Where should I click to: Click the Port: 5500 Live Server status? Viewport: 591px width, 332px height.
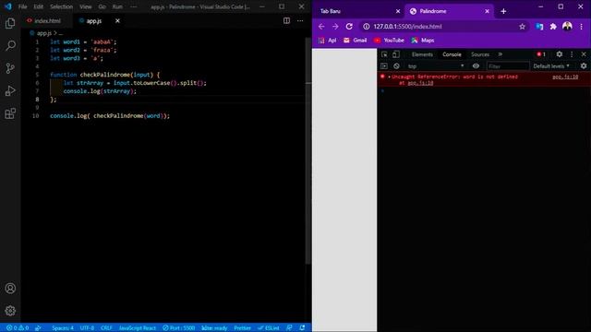(x=179, y=328)
